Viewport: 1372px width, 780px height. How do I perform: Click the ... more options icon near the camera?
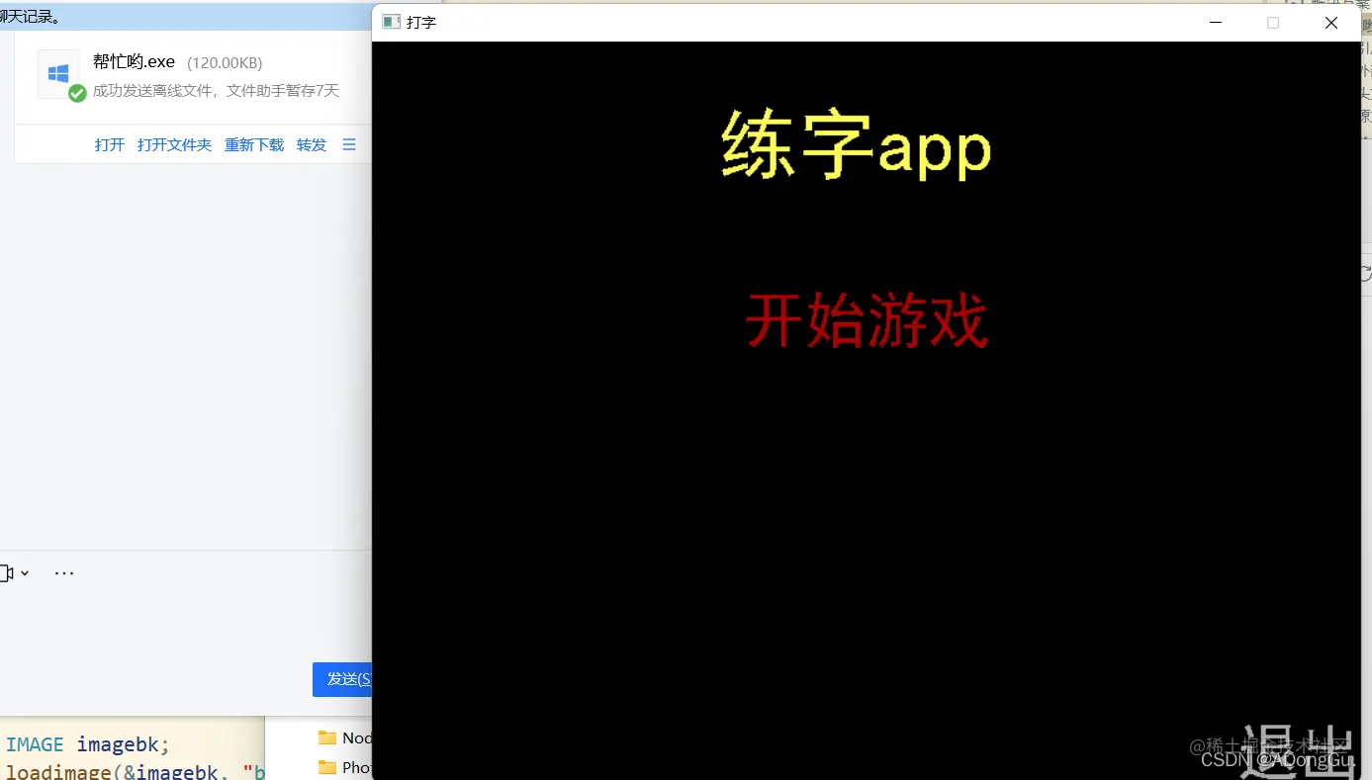63,572
